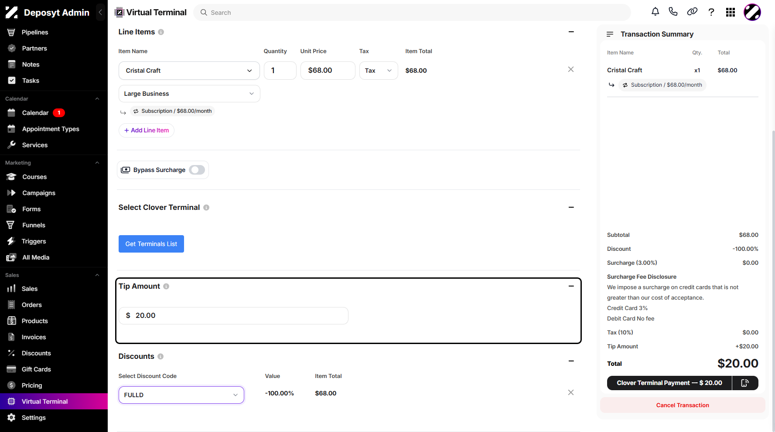Collapse the Select Clover Terminal section
This screenshot has height=432, width=775.
pyautogui.click(x=571, y=207)
